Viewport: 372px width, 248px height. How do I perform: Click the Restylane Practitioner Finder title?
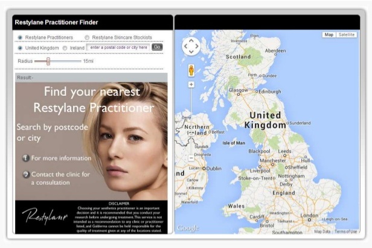(56, 22)
